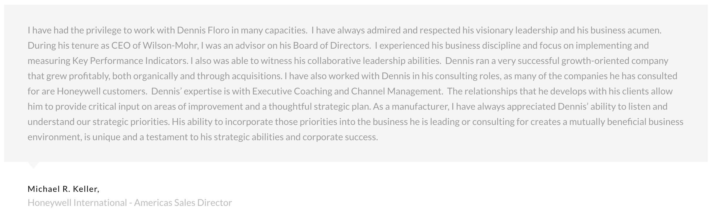Click the text Channel Management
This screenshot has height=210, width=713.
(397, 91)
